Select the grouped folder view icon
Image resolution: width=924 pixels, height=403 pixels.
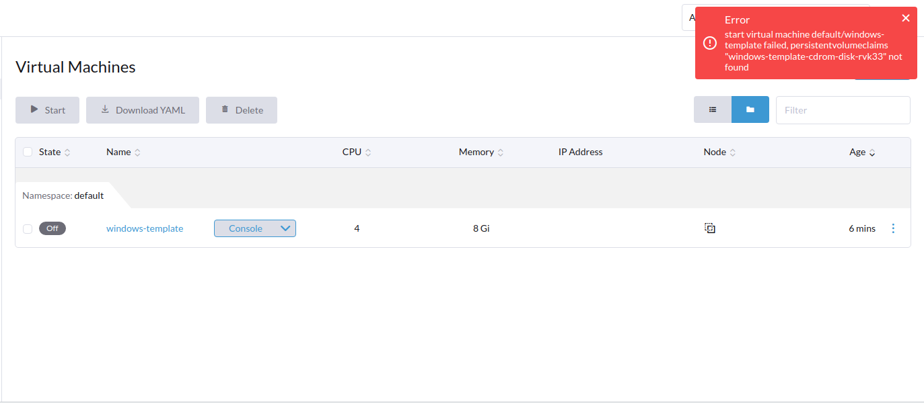tap(750, 109)
